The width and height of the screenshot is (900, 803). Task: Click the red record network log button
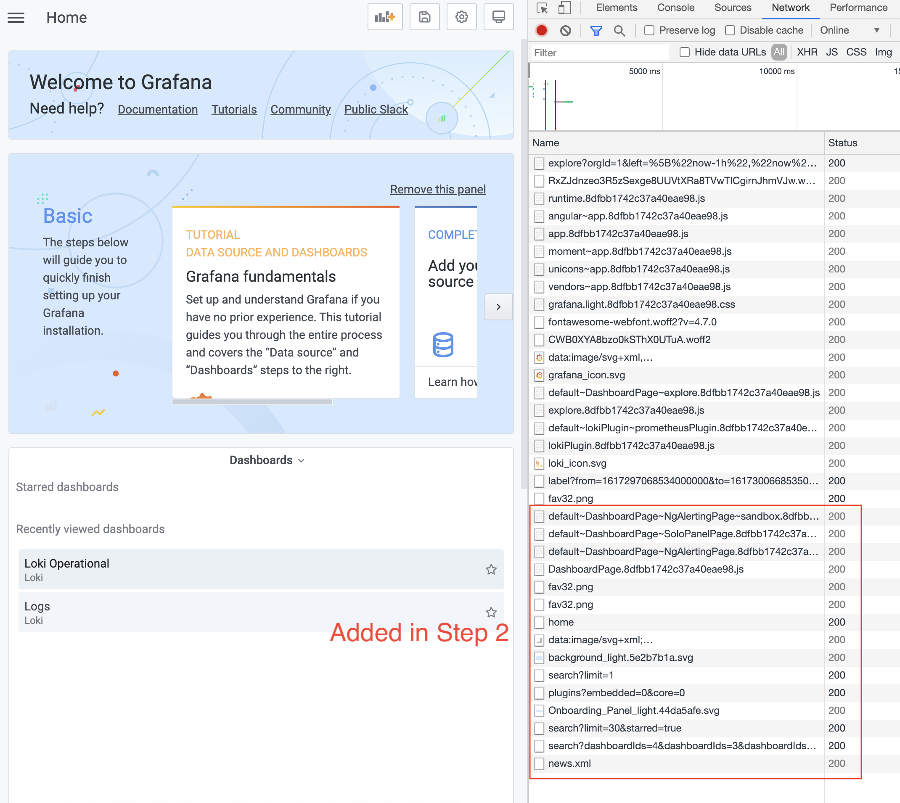click(542, 30)
